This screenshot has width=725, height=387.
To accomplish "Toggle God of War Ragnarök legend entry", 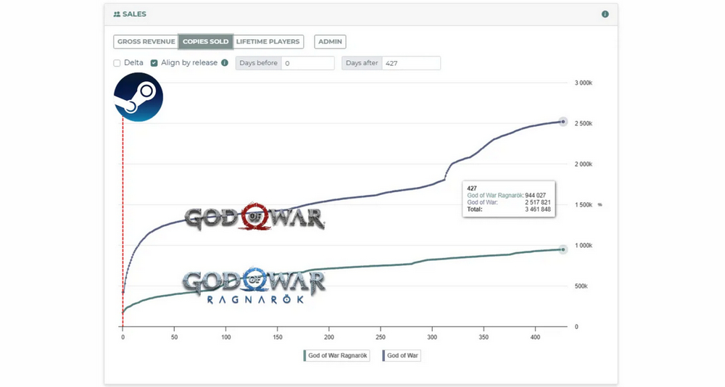I will pos(337,356).
